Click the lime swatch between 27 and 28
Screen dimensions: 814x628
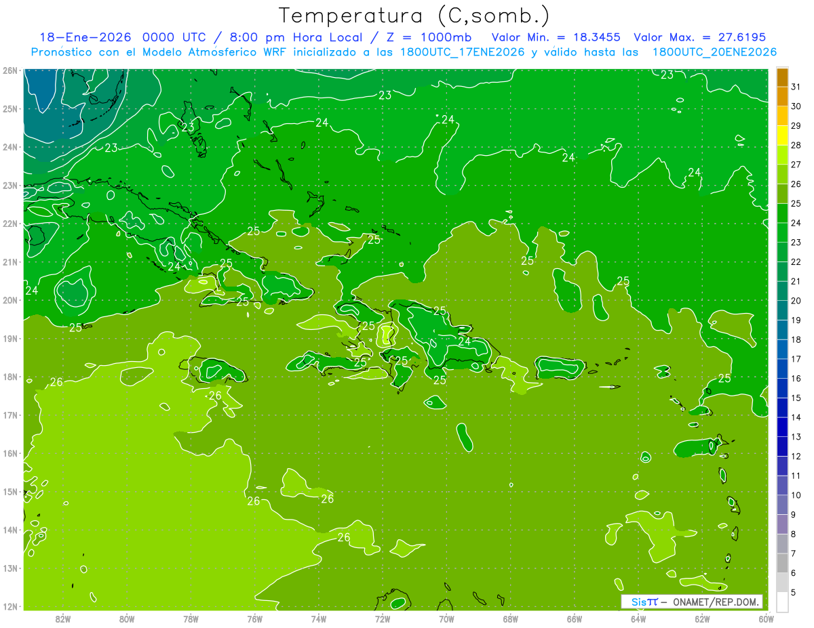(x=782, y=155)
